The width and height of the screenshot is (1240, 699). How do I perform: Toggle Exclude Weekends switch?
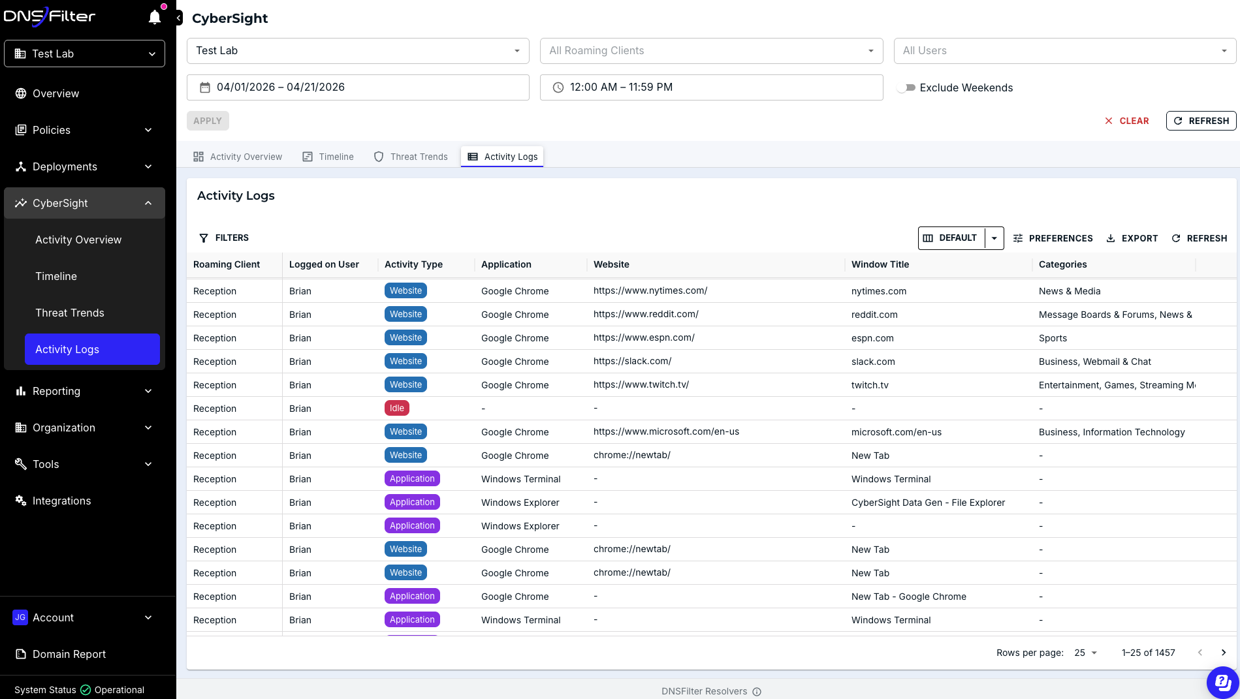pos(906,87)
